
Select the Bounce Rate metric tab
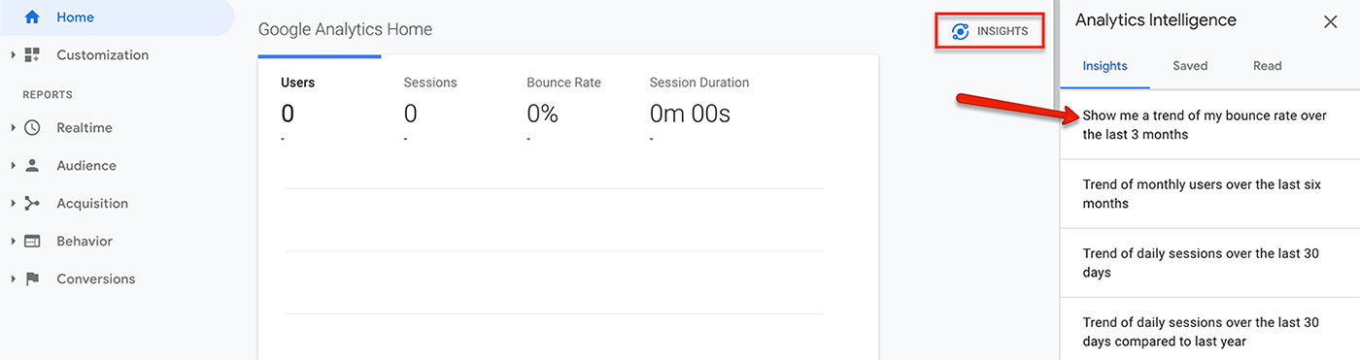(x=563, y=109)
